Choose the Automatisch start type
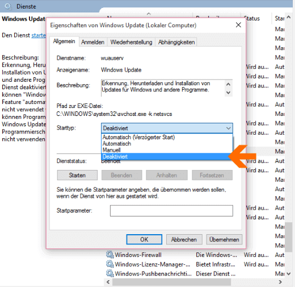 tap(117, 144)
